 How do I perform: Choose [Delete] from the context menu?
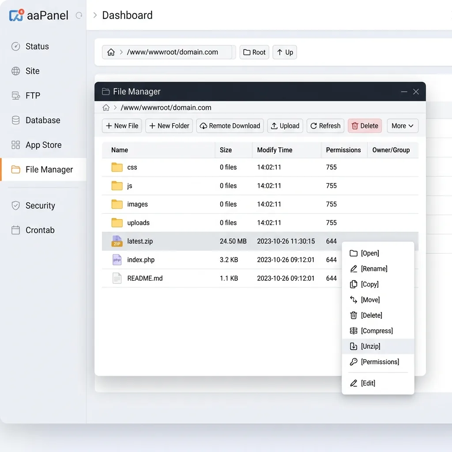(x=378, y=315)
